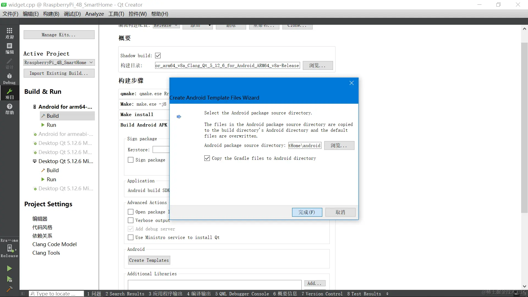
Task: Click Import Existing Build button
Action: tap(59, 73)
